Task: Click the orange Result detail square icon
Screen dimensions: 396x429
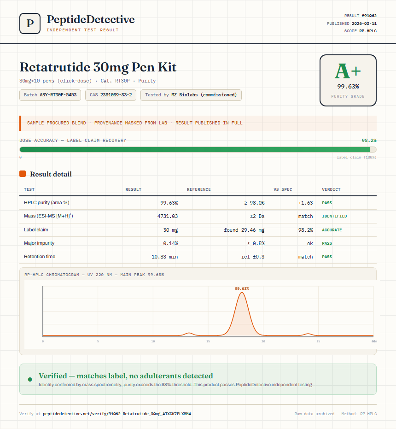Action: [23, 174]
